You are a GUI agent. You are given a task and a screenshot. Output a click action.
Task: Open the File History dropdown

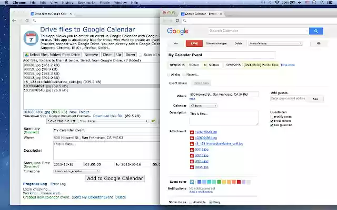(114, 121)
